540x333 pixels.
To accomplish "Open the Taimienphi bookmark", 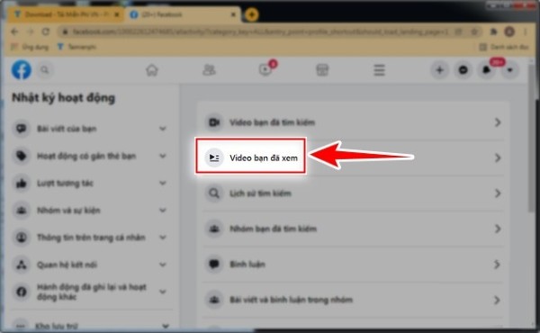I will tap(76, 47).
